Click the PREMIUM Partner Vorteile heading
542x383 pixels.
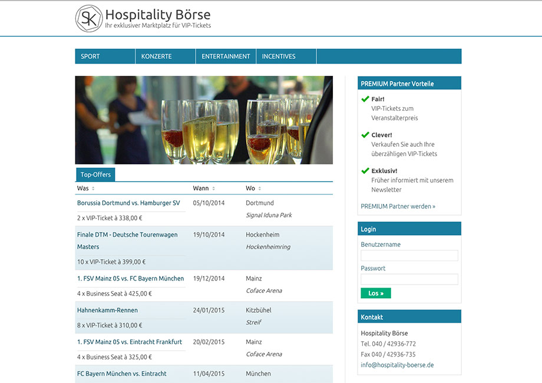(x=397, y=84)
